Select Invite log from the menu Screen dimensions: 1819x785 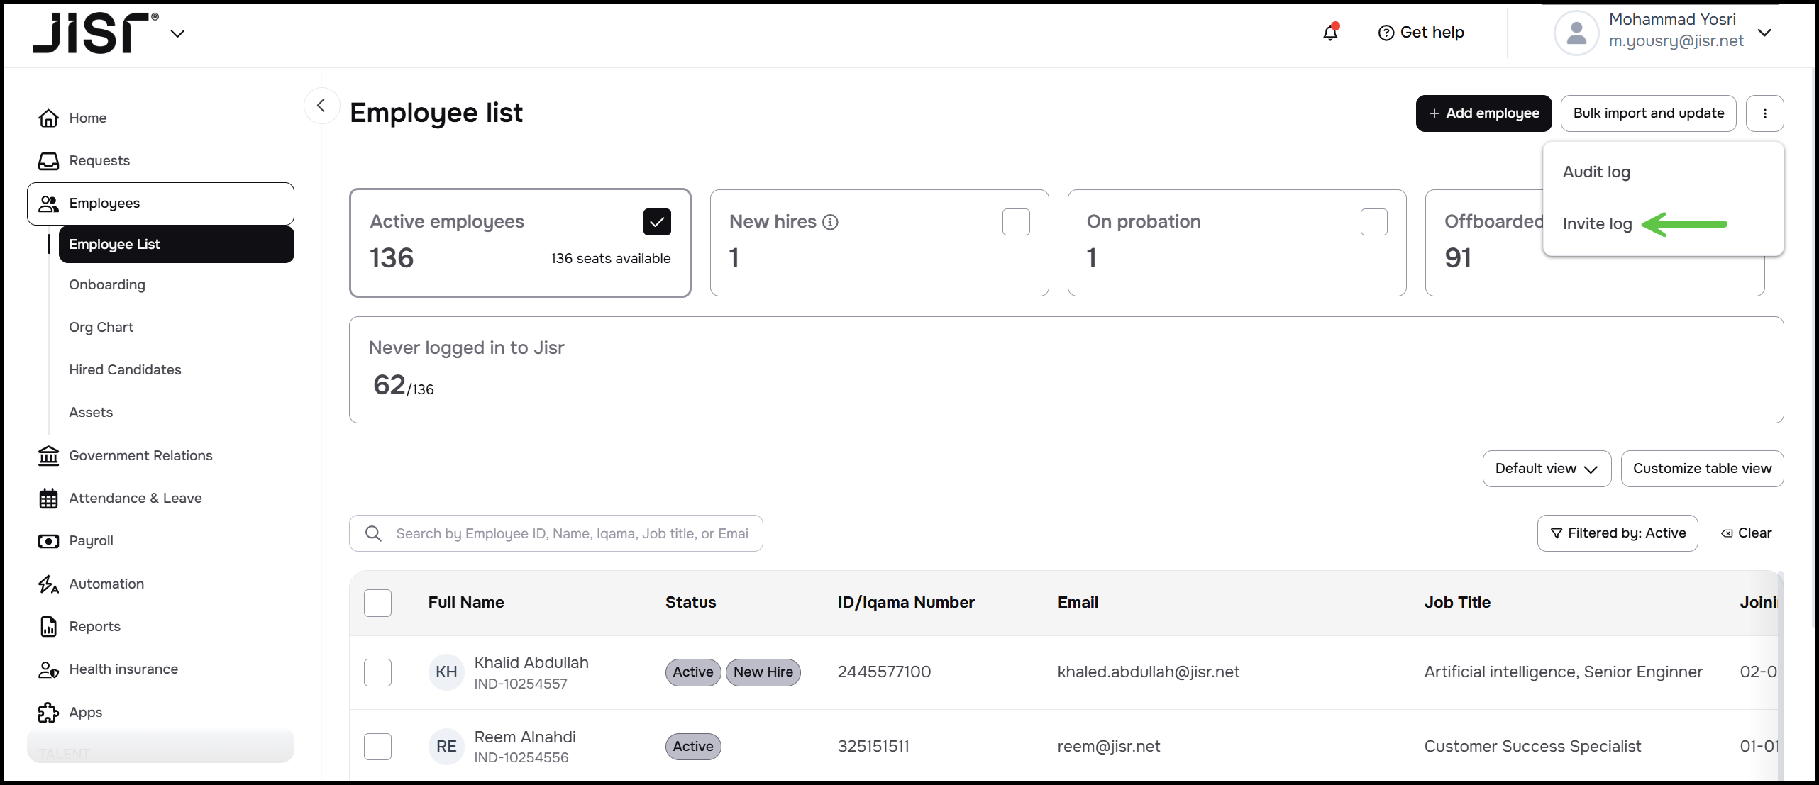(1597, 224)
